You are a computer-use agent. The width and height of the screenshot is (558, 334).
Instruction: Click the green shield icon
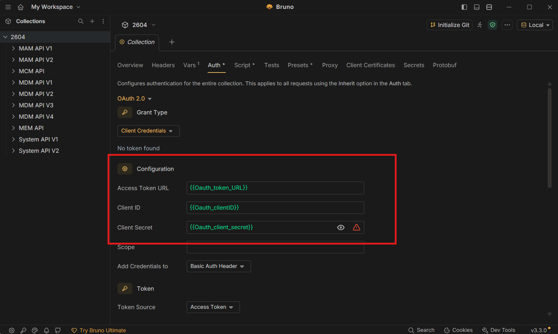(493, 25)
